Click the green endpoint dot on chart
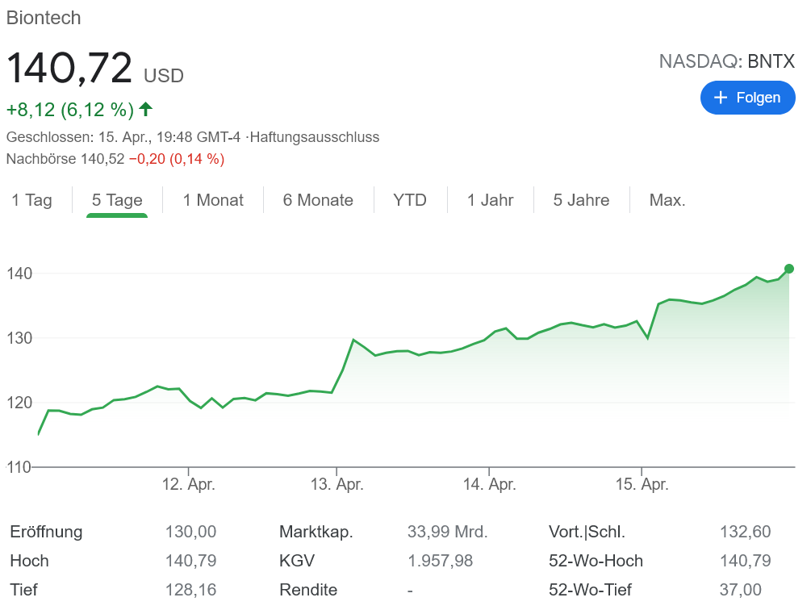The height and width of the screenshot is (610, 811). click(789, 269)
